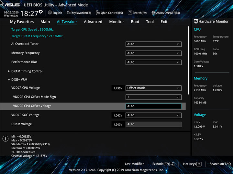This screenshot has width=233, height=174.
Task: Click the 18:27 clock display
Action: (x=29, y=14)
